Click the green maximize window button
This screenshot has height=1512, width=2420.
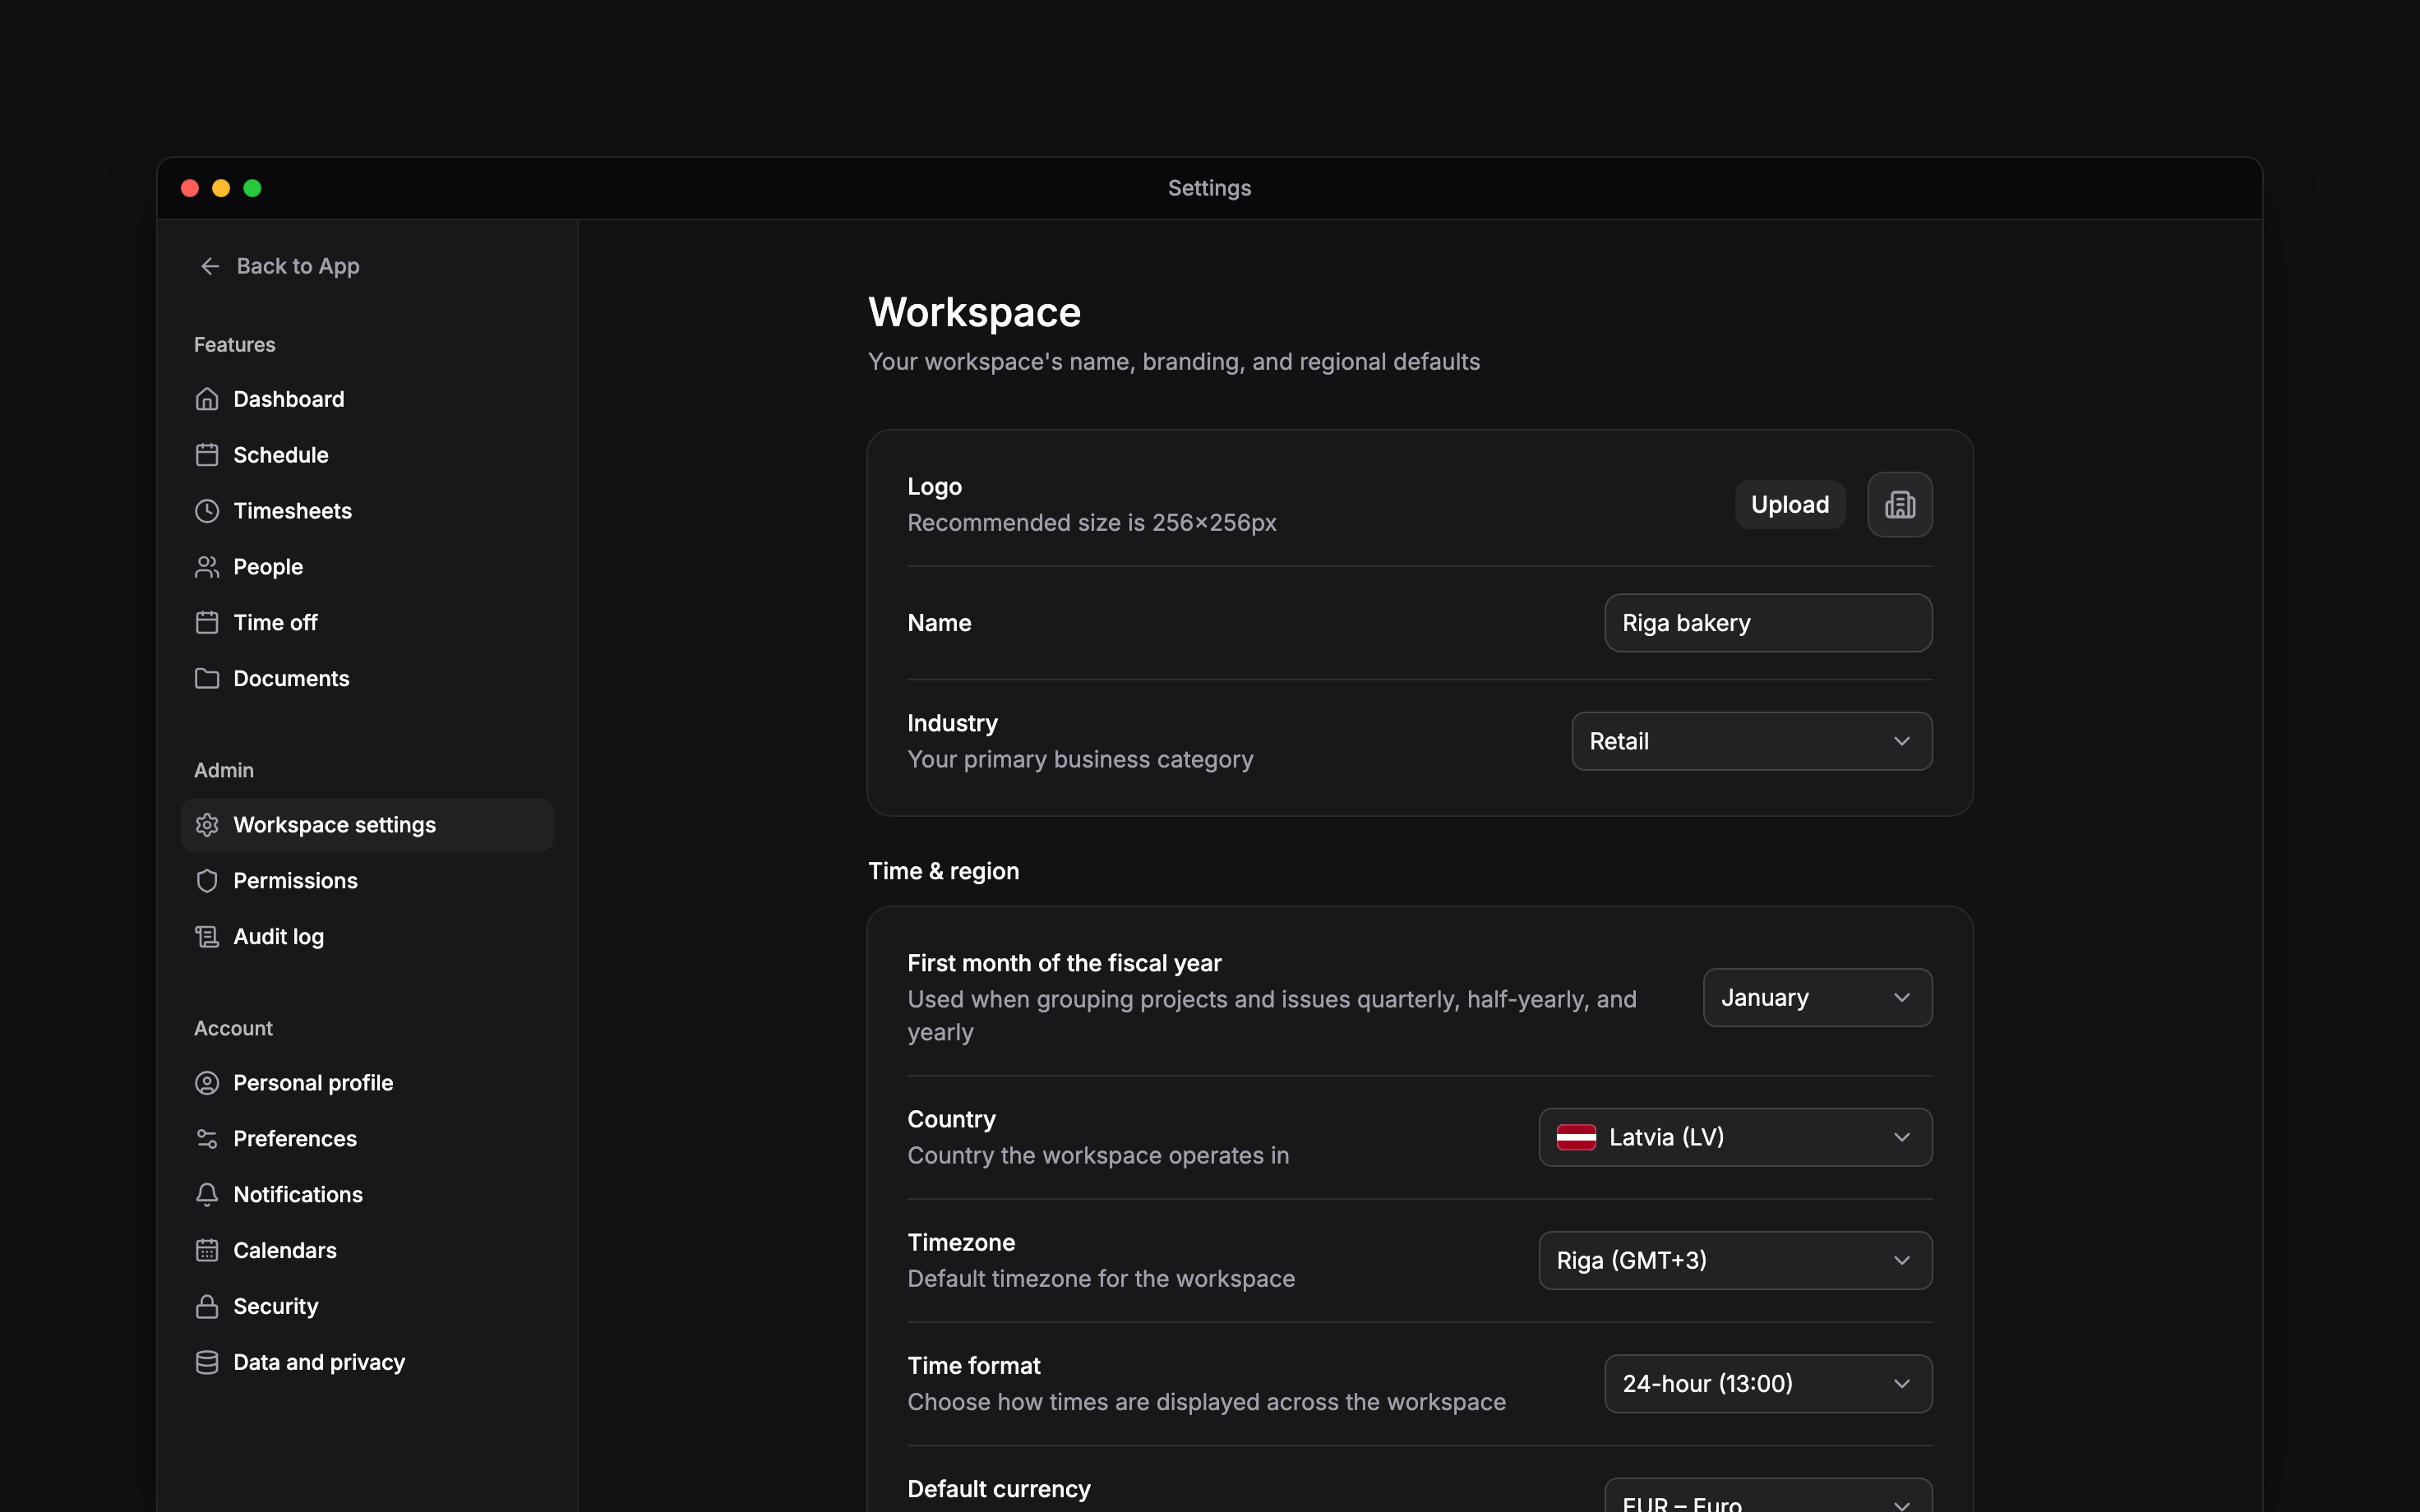tap(252, 188)
